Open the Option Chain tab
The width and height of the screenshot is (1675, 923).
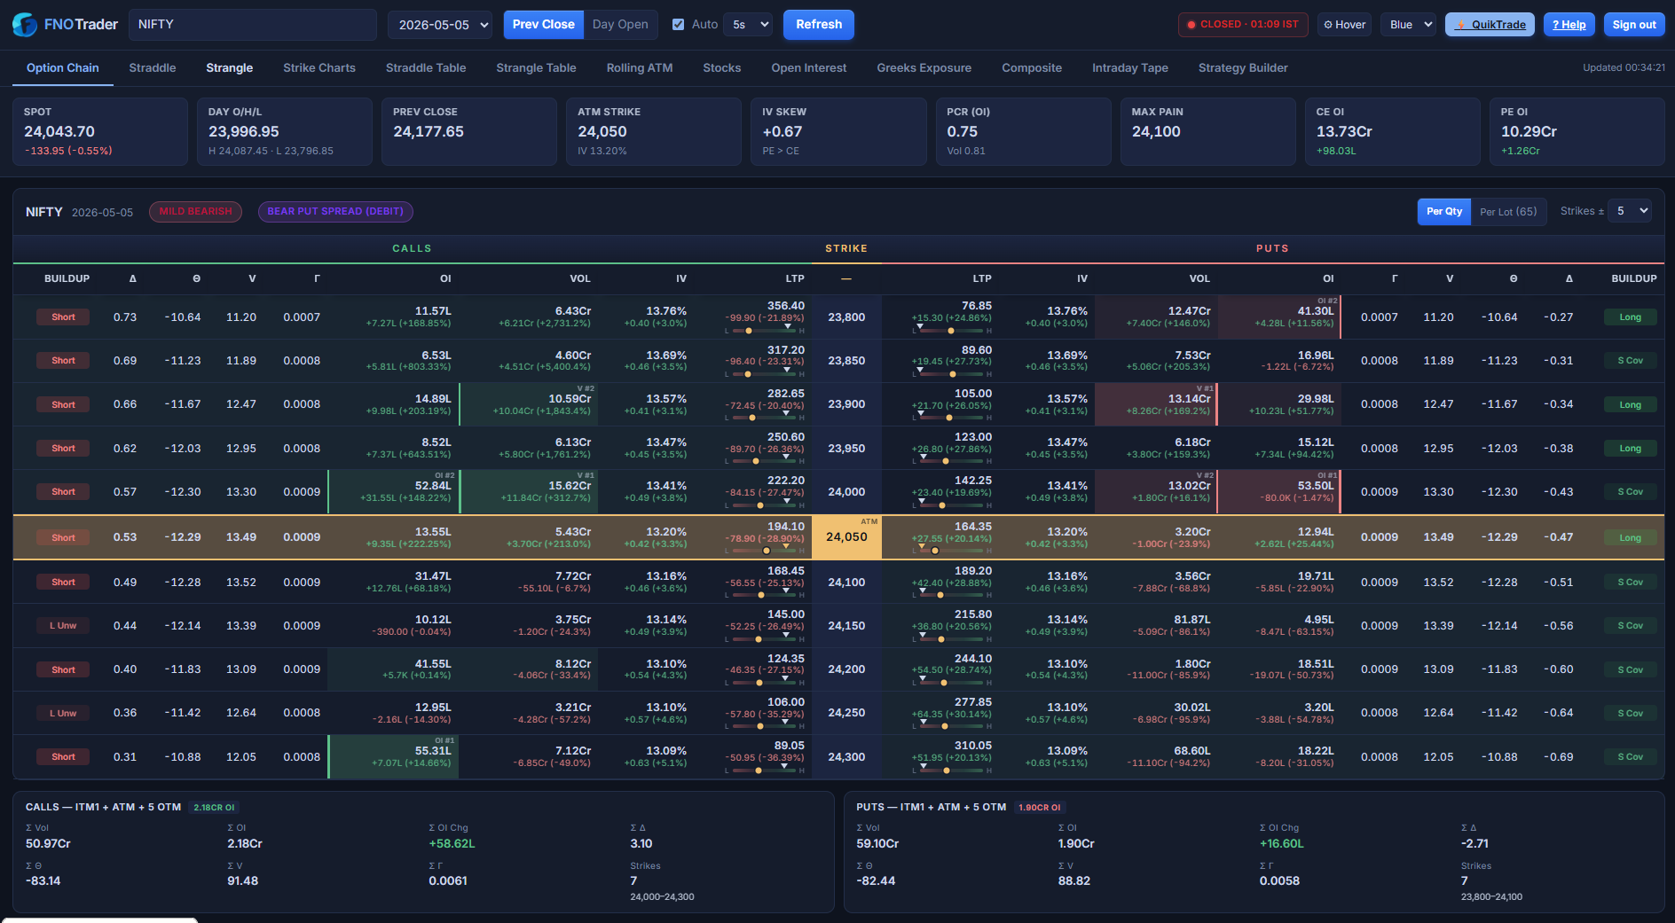(63, 68)
